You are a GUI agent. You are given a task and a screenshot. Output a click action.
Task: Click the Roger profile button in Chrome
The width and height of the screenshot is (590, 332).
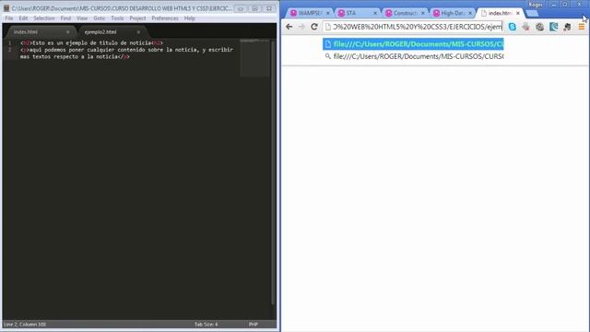(536, 5)
